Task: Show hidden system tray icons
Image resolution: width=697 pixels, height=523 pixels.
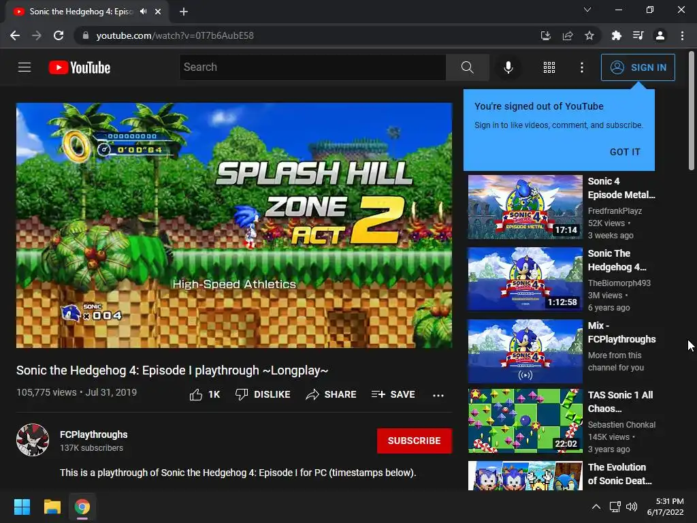Action: point(596,507)
